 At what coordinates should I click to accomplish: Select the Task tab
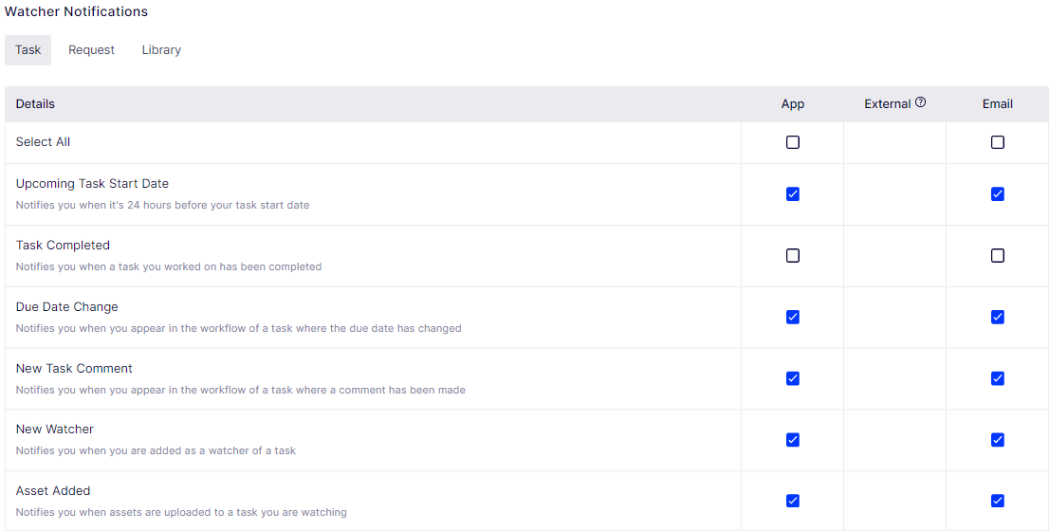28,50
